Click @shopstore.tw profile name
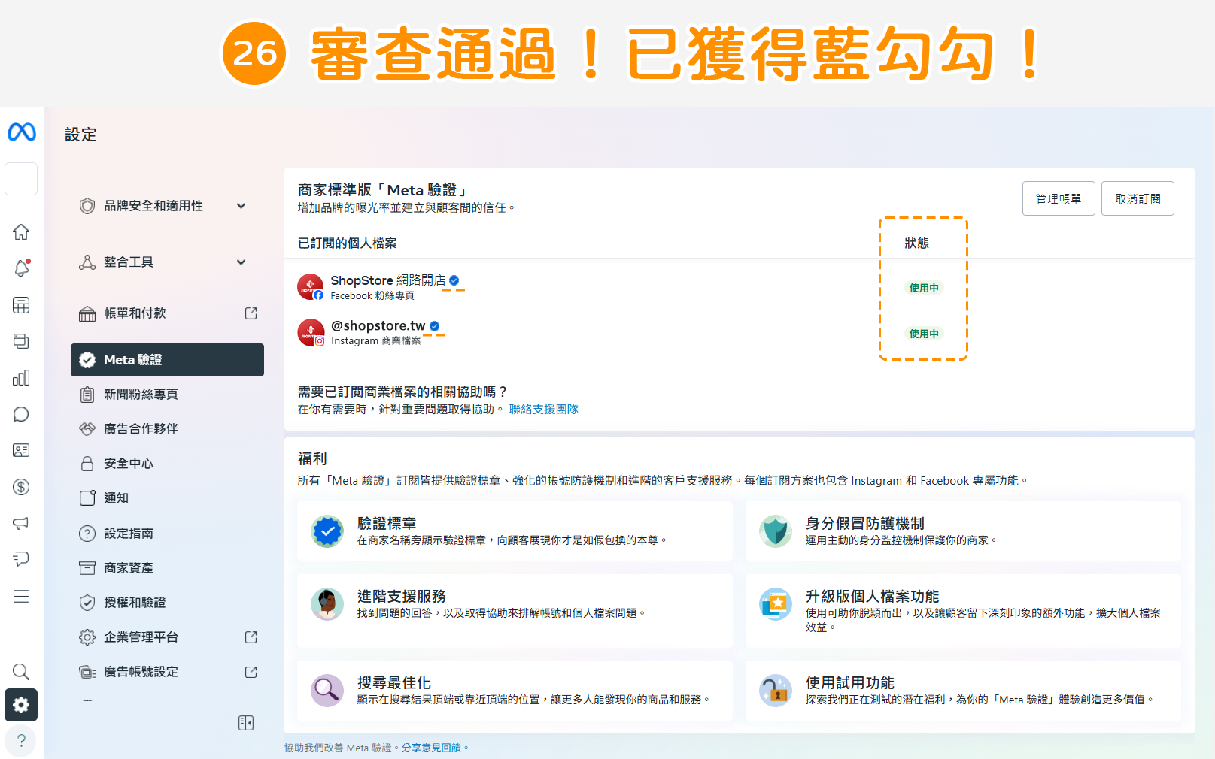 tap(378, 325)
